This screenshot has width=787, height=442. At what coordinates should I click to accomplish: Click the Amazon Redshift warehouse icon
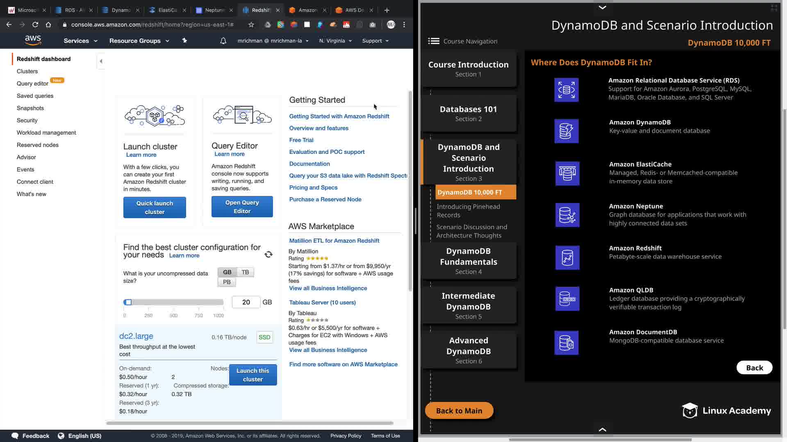pyautogui.click(x=567, y=257)
